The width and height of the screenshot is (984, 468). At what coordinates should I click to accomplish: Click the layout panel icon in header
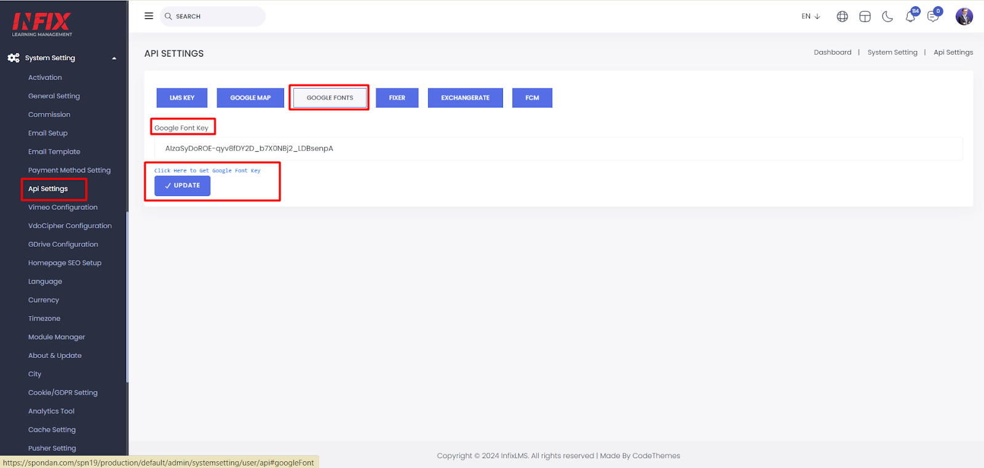[x=865, y=17]
